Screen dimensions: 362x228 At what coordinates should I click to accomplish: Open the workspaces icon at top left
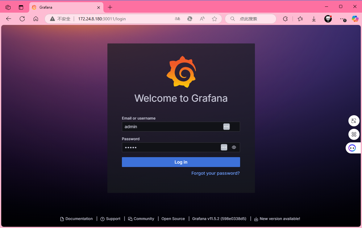(x=8, y=7)
